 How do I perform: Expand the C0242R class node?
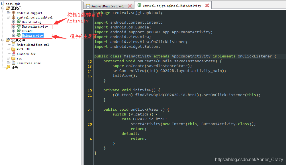(x=13, y=31)
